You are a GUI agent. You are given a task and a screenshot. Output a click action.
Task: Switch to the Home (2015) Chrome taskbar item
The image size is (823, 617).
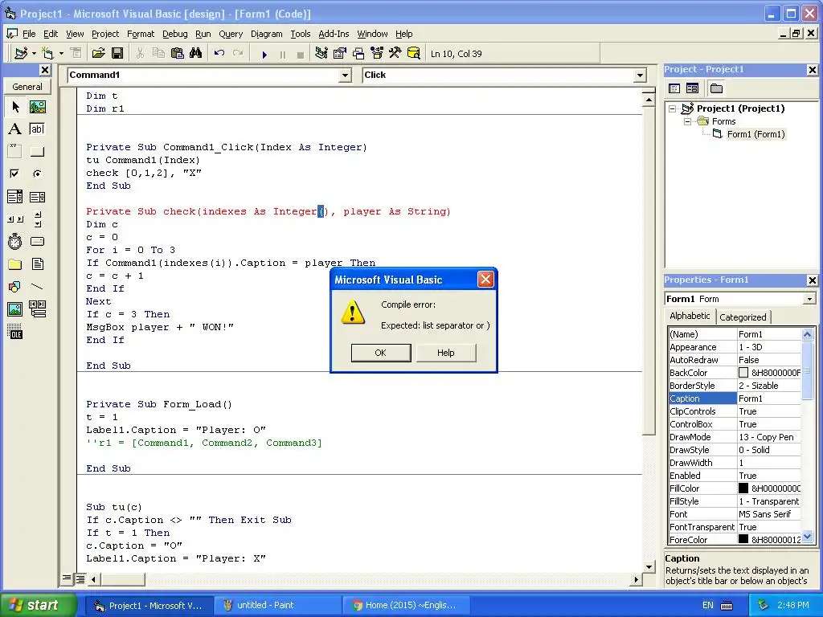(x=405, y=605)
